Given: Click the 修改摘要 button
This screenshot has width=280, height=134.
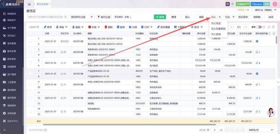Looking at the screenshot, I should (164, 27).
